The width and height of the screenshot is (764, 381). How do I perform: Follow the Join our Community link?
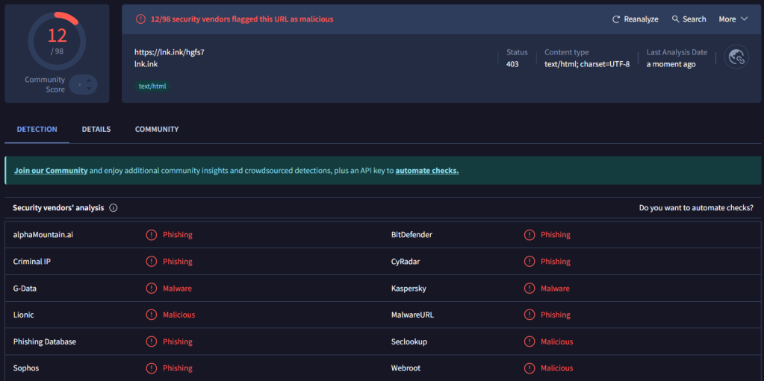tap(51, 171)
